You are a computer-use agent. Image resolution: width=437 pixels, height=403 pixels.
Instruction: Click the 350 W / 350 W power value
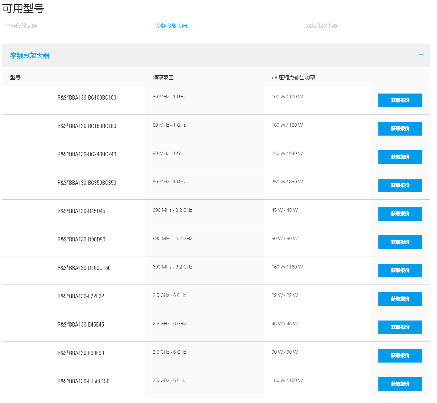[287, 182]
